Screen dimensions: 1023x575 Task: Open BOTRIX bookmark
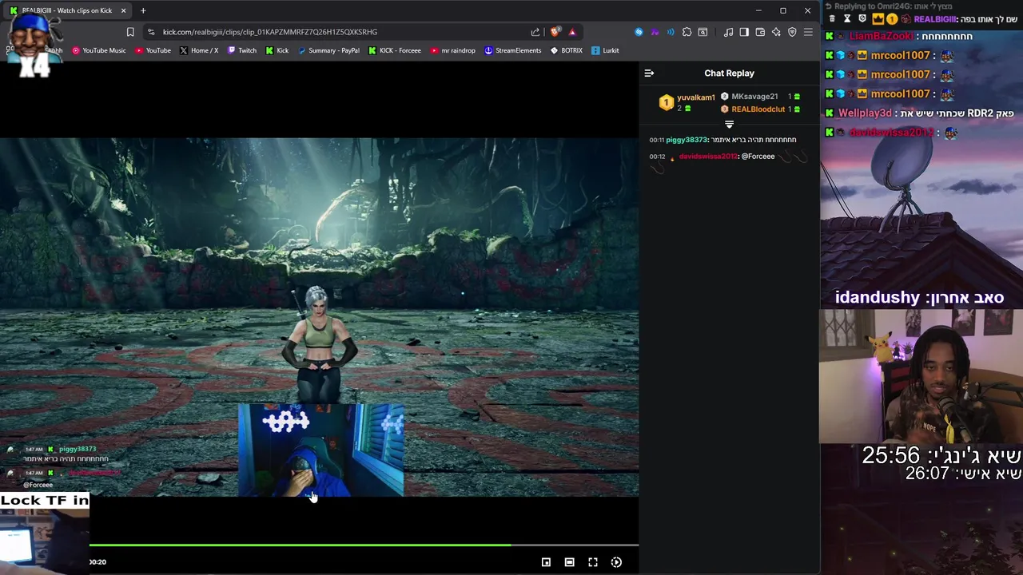coord(567,50)
